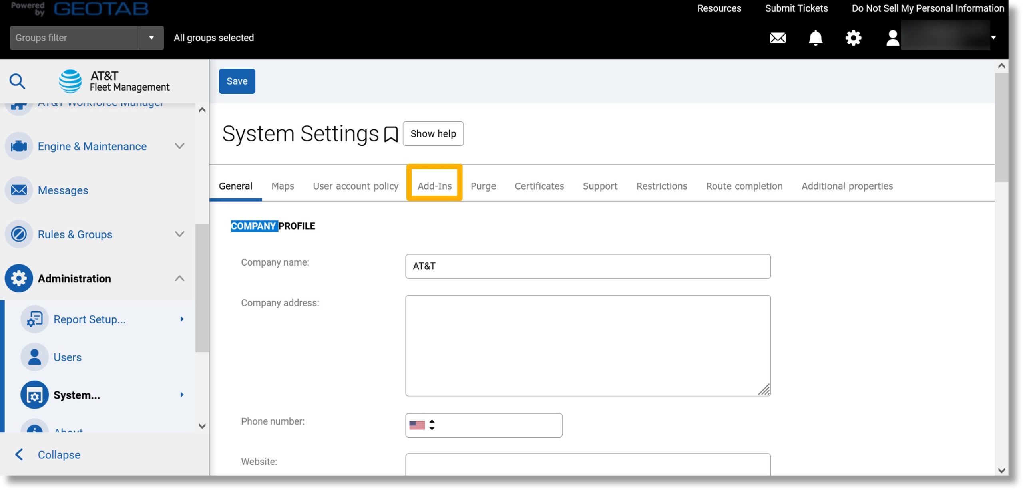Click the Company address input field

tap(588, 345)
